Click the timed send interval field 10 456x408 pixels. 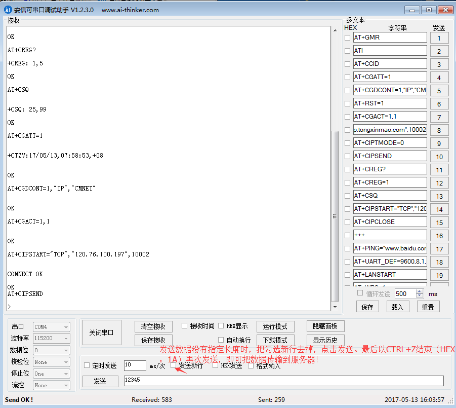coord(135,365)
